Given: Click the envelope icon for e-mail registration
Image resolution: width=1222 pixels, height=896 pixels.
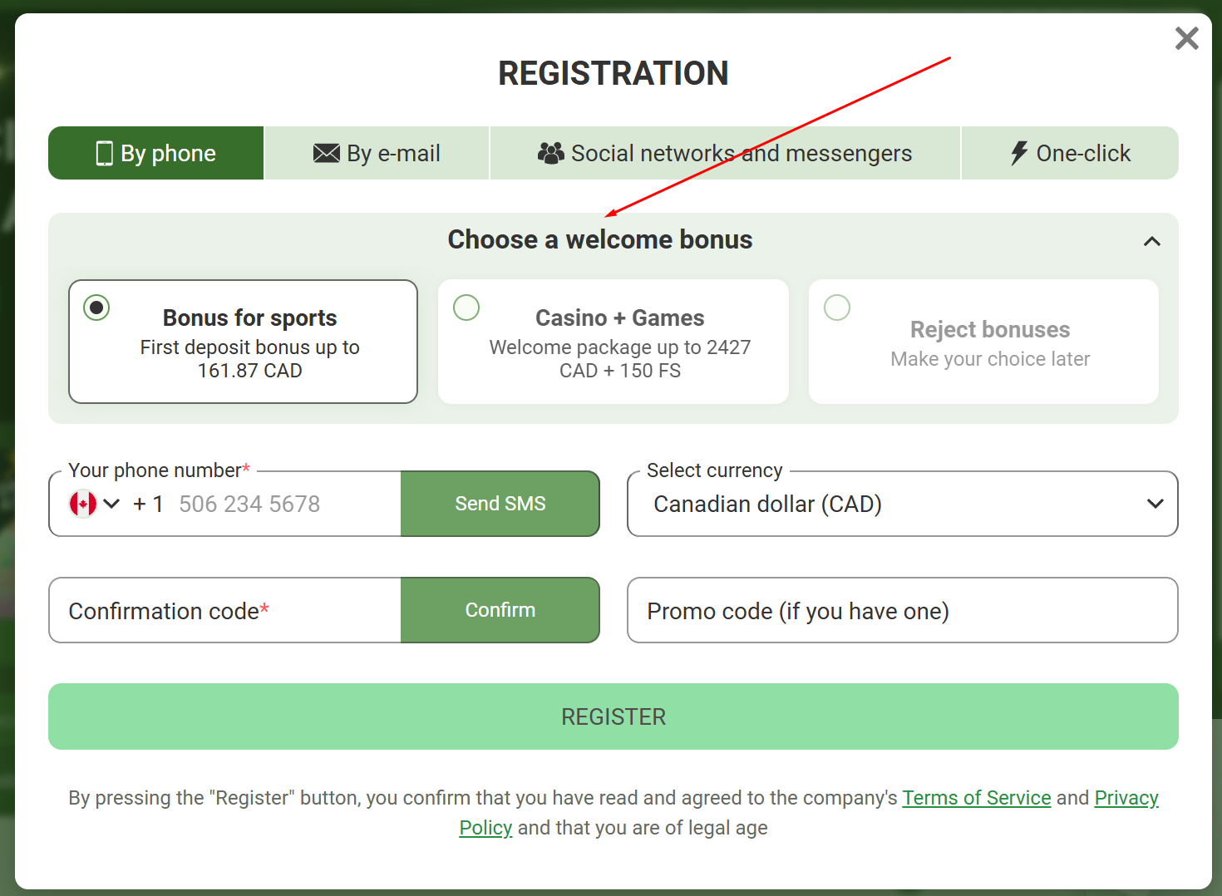Looking at the screenshot, I should click(x=326, y=154).
